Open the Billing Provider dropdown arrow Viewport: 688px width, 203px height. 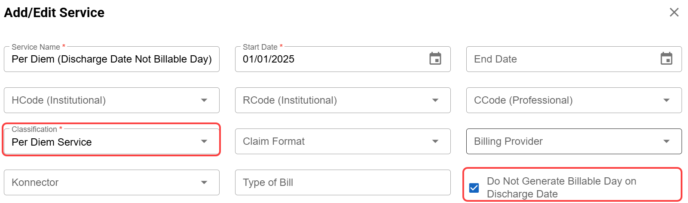click(667, 141)
